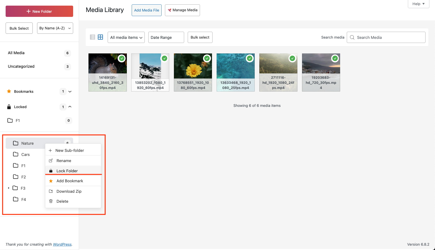Click the plus icon for New Sub-folder
Screen dimensions: 435x250
(x=50, y=151)
